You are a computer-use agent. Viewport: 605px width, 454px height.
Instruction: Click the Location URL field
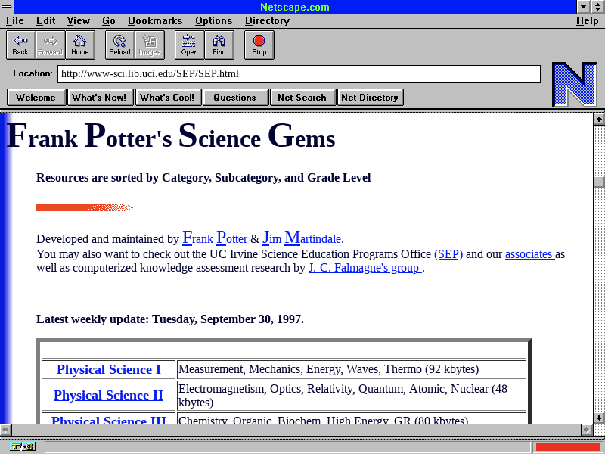[299, 74]
